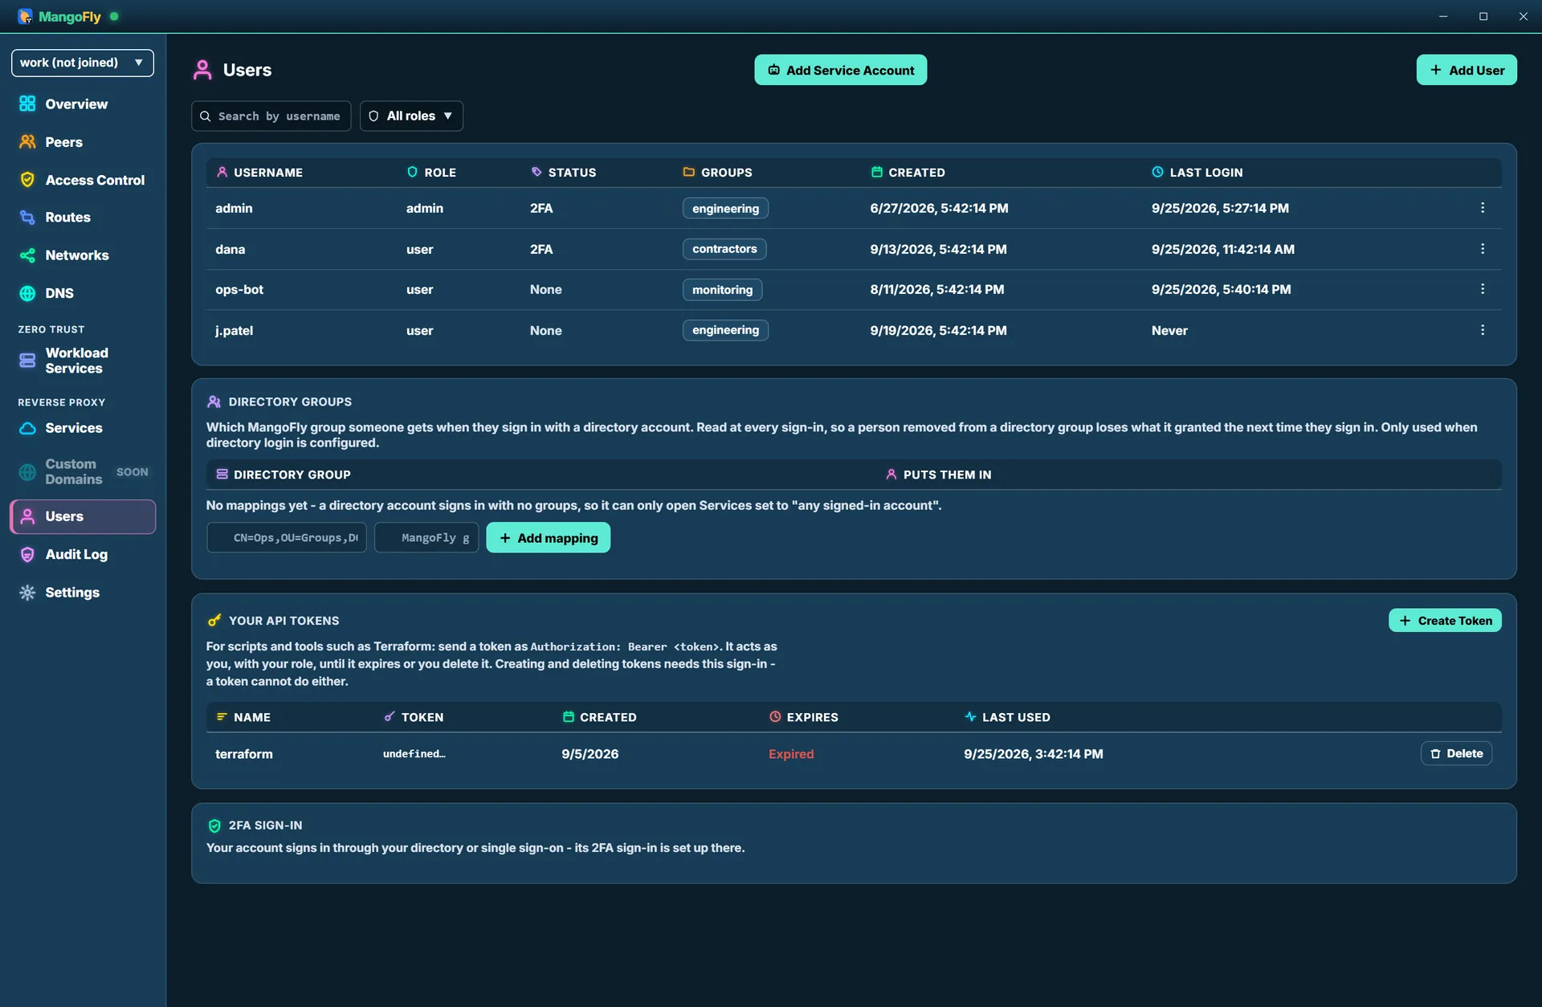Click Add Service Account button
1542x1007 pixels.
pyautogui.click(x=840, y=70)
